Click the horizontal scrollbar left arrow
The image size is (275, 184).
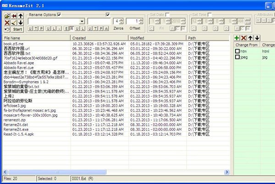coord(5,172)
